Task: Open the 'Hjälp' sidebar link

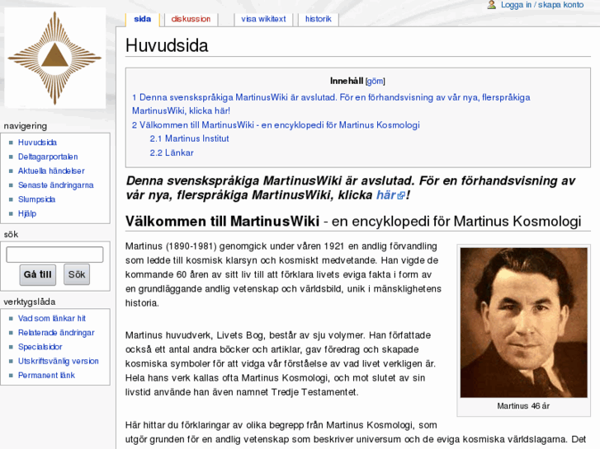Action: click(27, 213)
